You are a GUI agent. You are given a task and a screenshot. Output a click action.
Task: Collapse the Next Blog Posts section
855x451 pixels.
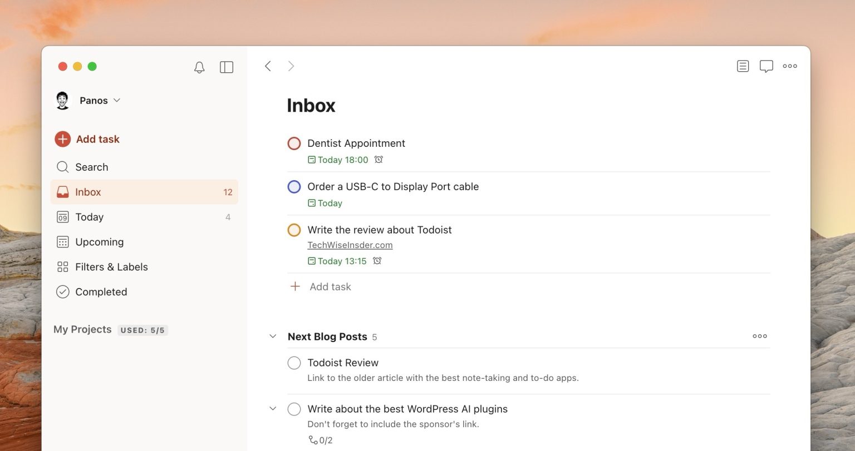pos(272,336)
